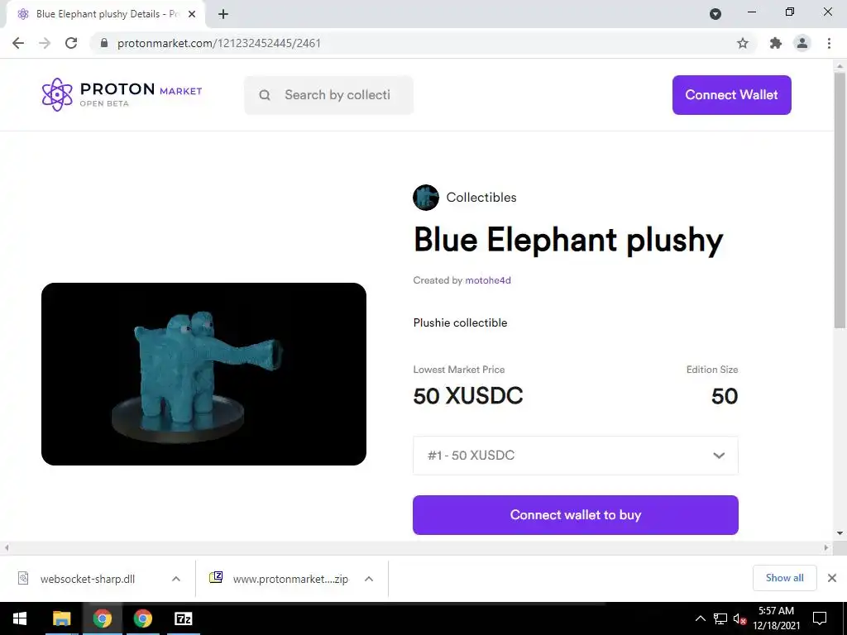Open File Explorer from the taskbar
847x635 pixels.
61,618
